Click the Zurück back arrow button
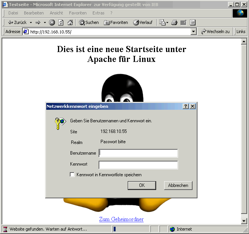 point(17,22)
